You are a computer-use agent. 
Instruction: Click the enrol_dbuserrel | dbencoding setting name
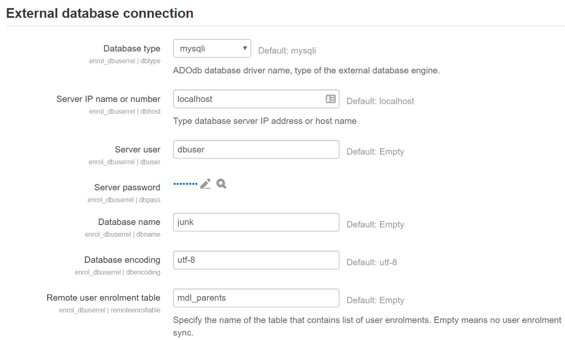(117, 273)
